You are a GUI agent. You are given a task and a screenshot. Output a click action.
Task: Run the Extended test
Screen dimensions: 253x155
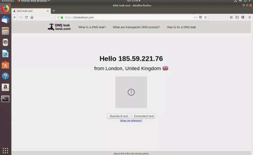(144, 116)
